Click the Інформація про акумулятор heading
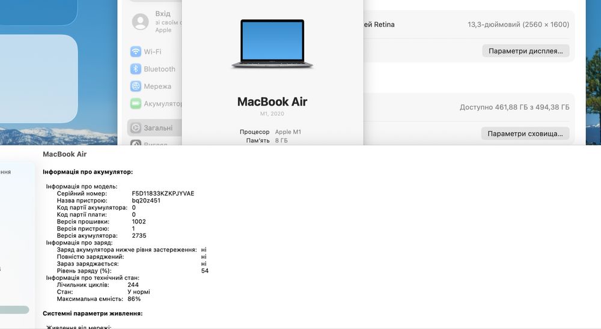Image resolution: width=601 pixels, height=329 pixels. pyautogui.click(x=88, y=172)
